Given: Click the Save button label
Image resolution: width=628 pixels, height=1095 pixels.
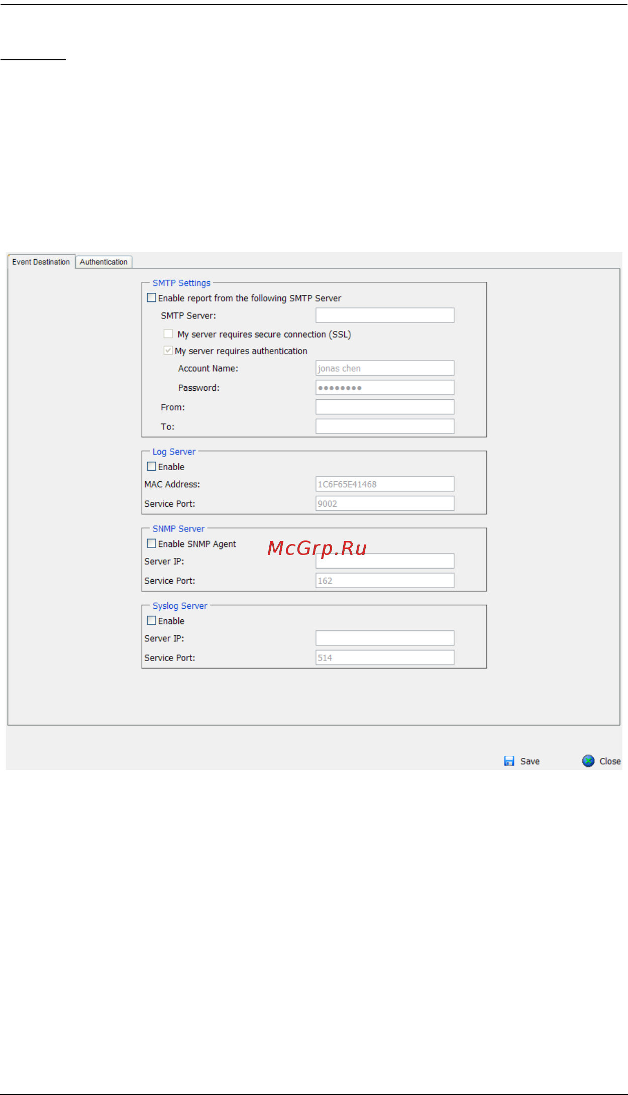Looking at the screenshot, I should (530, 761).
